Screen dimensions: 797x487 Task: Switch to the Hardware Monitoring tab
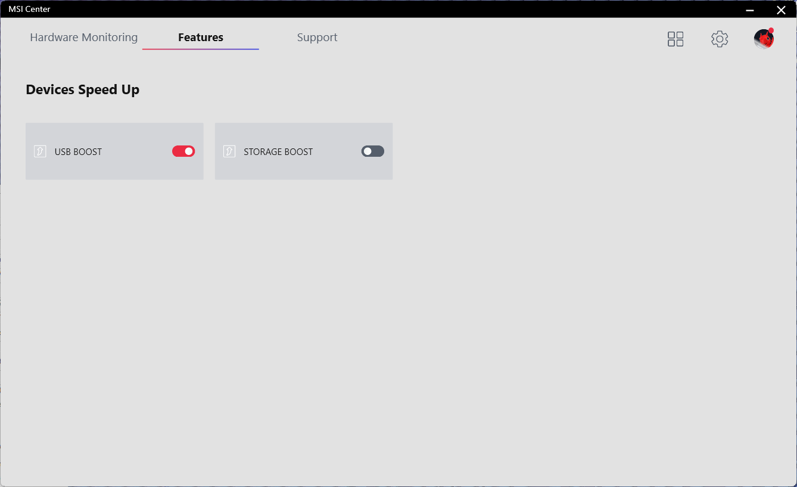point(84,37)
